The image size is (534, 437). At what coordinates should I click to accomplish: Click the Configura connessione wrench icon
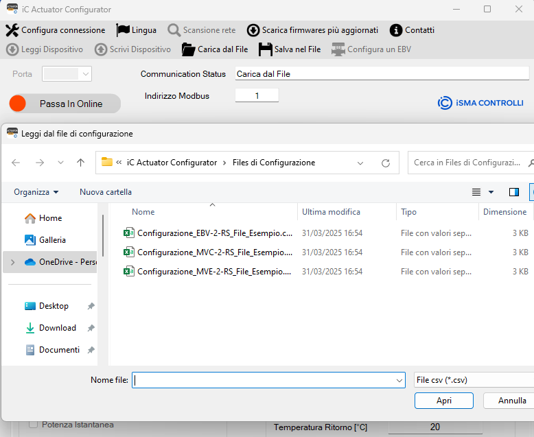point(12,30)
